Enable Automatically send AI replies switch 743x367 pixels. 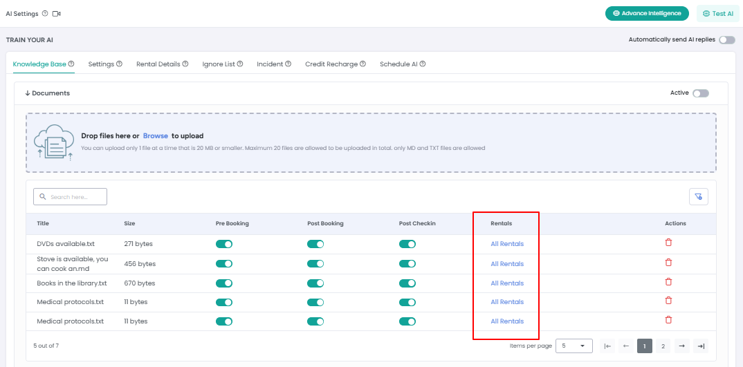click(727, 40)
